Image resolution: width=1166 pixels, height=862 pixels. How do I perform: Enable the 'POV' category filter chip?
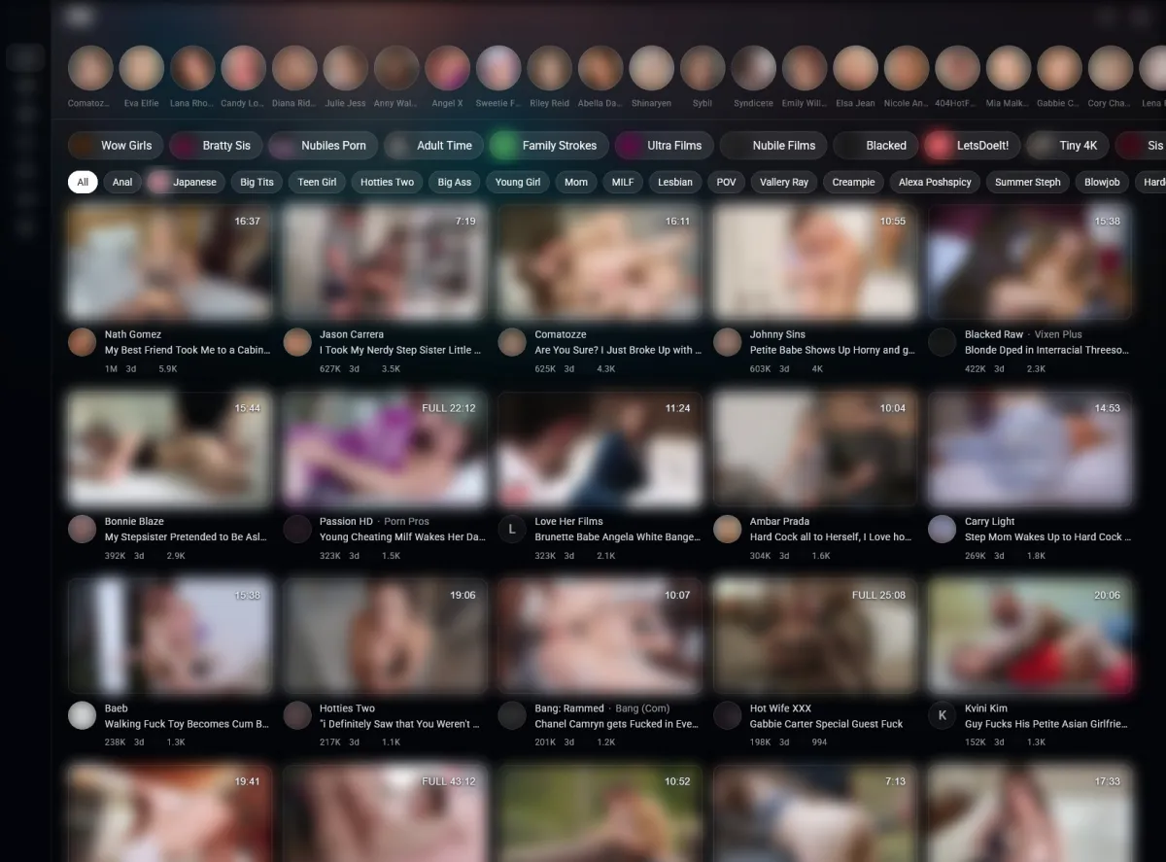click(x=726, y=182)
